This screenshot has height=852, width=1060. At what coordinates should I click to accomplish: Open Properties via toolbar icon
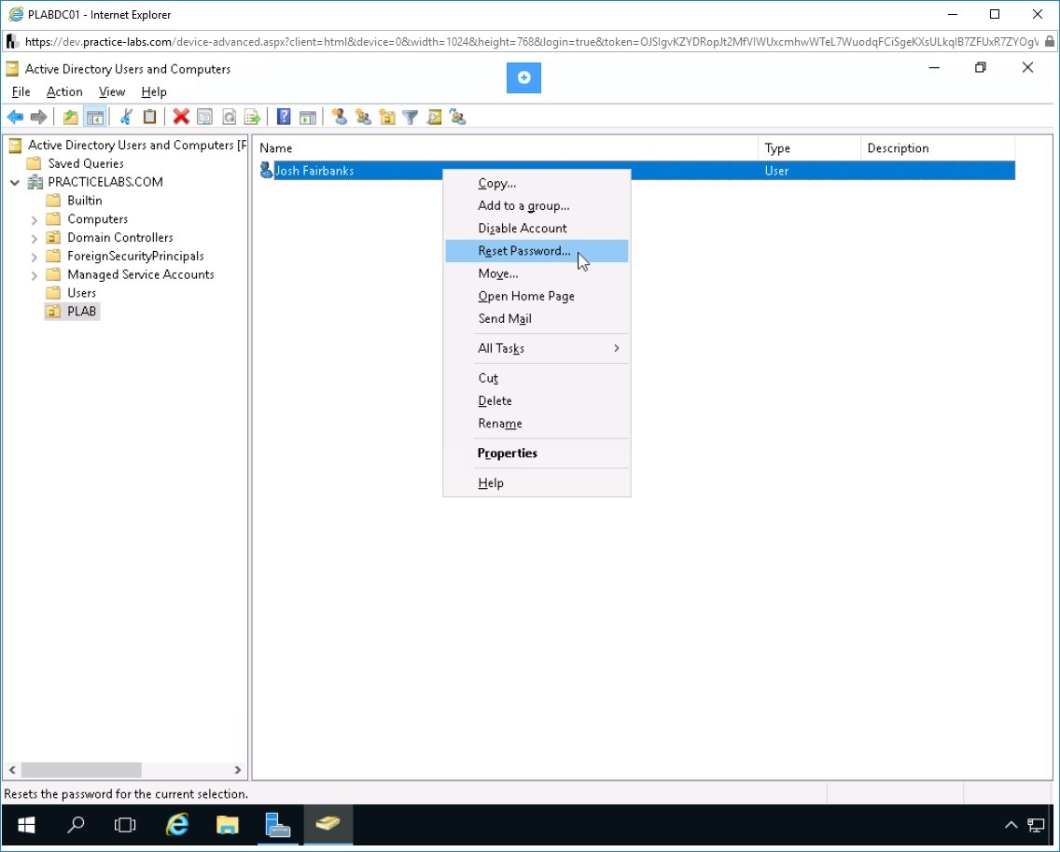205,117
